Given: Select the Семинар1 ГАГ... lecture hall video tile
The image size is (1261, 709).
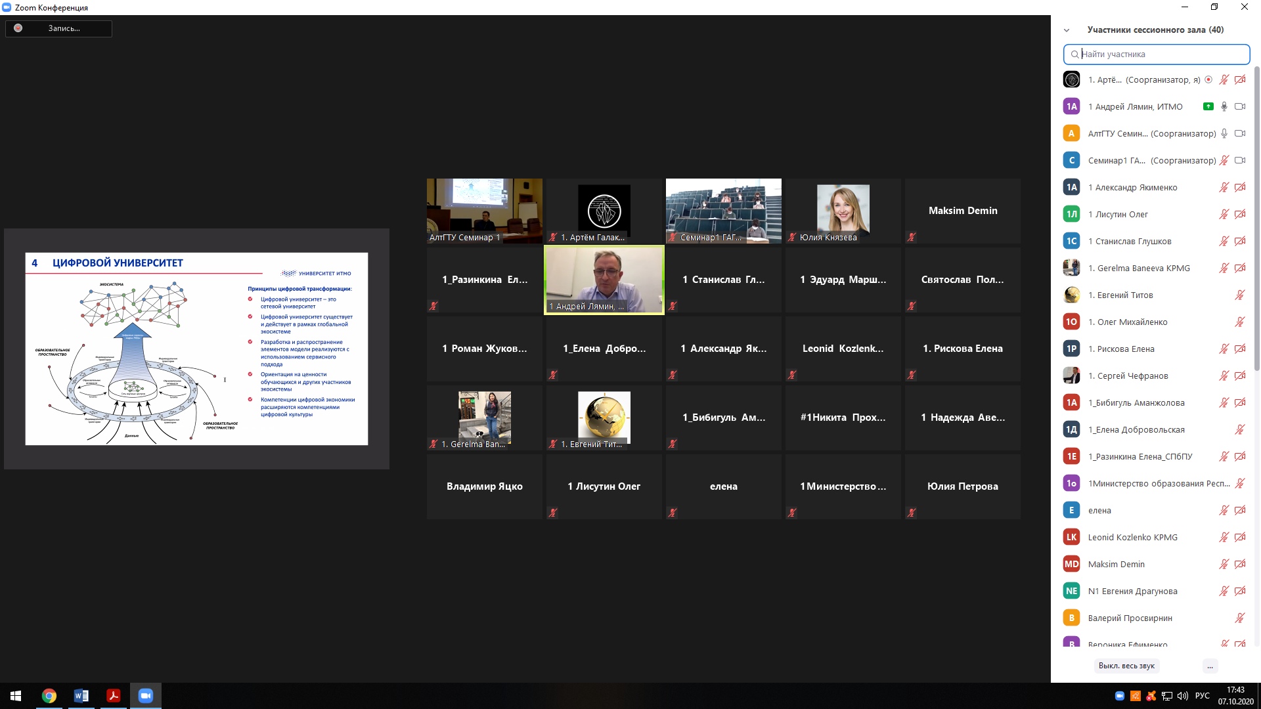Looking at the screenshot, I should 724,211.
